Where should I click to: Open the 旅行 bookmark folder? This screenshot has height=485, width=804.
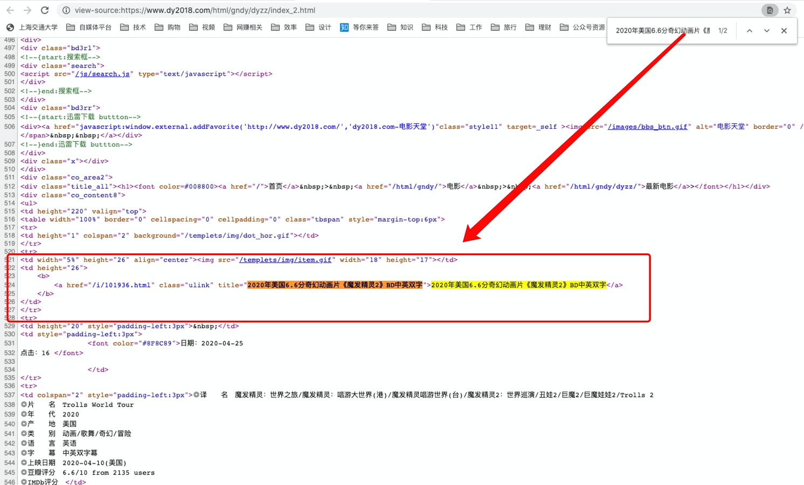504,27
